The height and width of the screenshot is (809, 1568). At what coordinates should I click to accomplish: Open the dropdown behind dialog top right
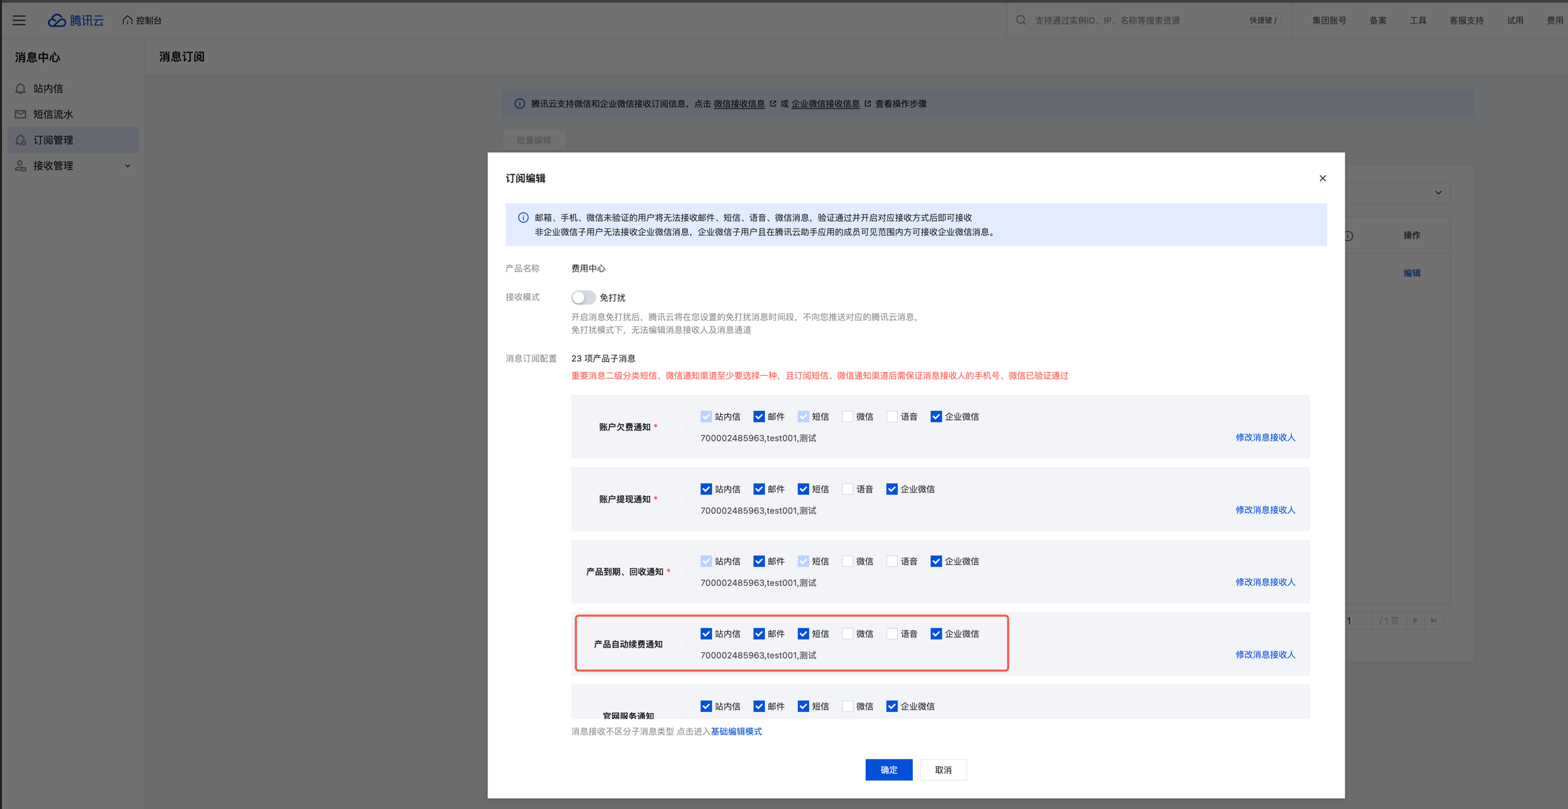pyautogui.click(x=1438, y=193)
